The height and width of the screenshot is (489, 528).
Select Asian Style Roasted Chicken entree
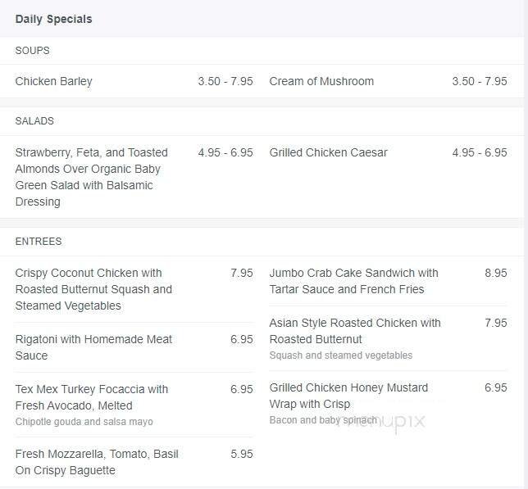[354, 331]
